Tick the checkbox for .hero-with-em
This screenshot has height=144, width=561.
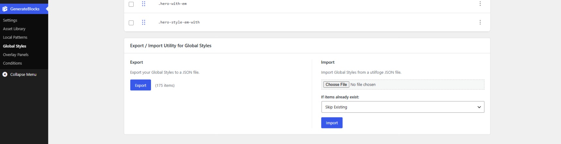pyautogui.click(x=131, y=4)
